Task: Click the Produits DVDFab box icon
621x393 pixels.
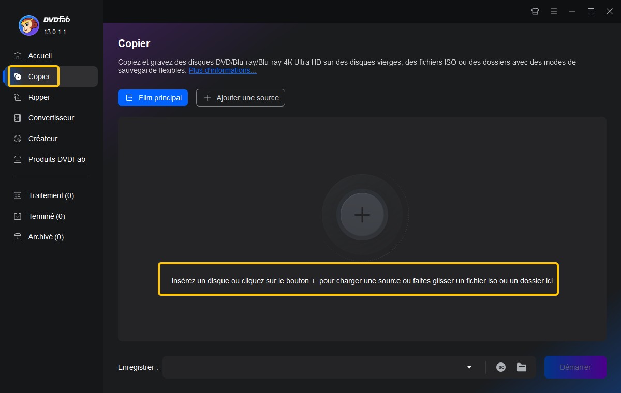Action: pos(18,159)
